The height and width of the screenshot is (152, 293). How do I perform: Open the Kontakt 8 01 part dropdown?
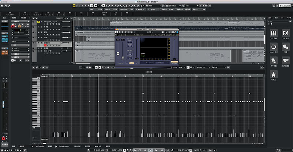[203, 67]
